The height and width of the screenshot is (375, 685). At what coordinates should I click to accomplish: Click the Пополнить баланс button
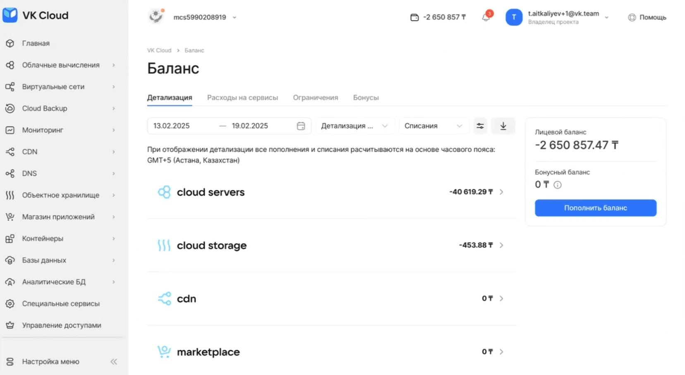click(x=596, y=208)
